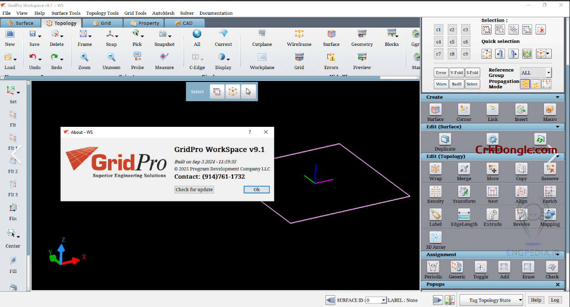Open the Reference Group ALL dropdown
The width and height of the screenshot is (570, 307).
coord(535,72)
